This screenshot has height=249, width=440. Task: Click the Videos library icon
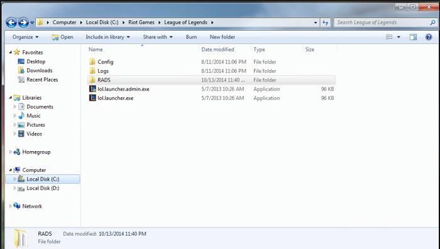point(21,134)
